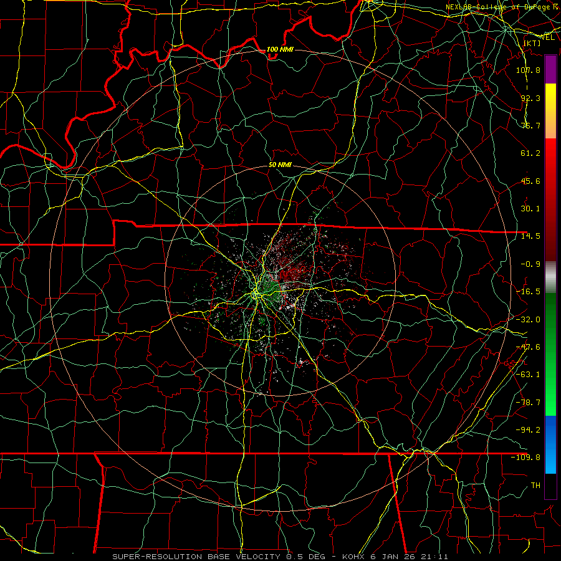Click the [KT] units label

pos(532,43)
